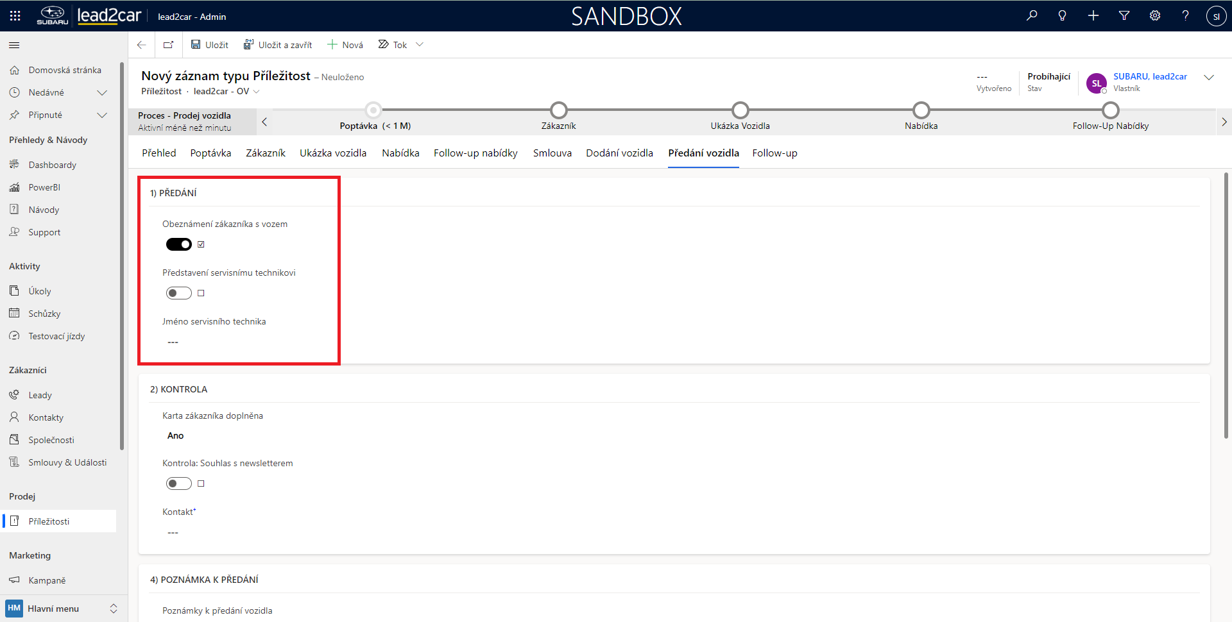Switch to the Smlouva tab
The image size is (1232, 622).
point(552,153)
